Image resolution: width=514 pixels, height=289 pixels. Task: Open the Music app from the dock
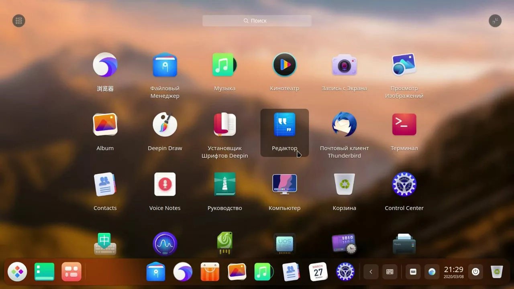264,272
